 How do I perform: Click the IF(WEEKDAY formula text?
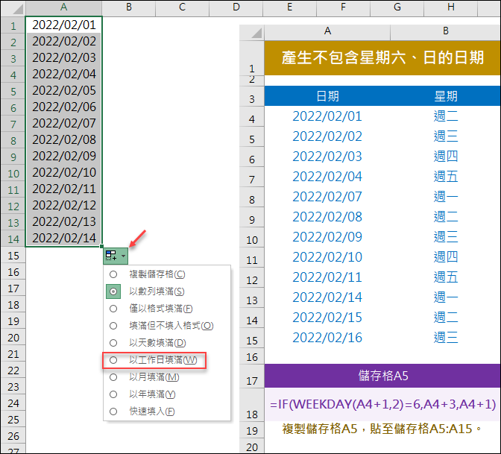(x=382, y=404)
